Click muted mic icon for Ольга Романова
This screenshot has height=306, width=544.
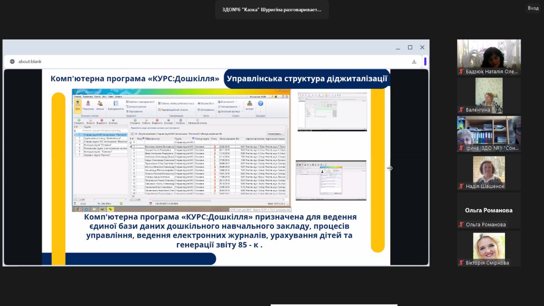coord(461,224)
